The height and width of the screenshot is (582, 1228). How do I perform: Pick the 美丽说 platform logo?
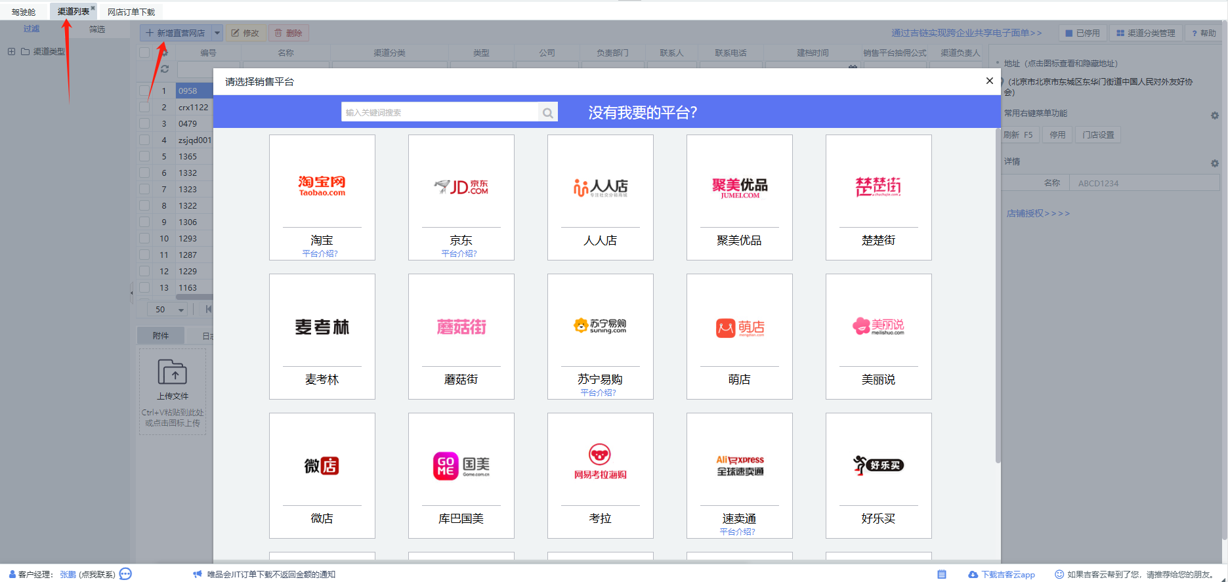pyautogui.click(x=878, y=326)
